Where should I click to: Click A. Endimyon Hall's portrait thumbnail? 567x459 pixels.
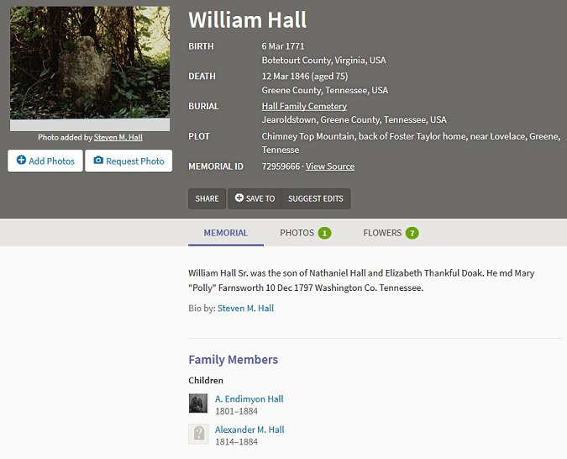[x=198, y=404]
